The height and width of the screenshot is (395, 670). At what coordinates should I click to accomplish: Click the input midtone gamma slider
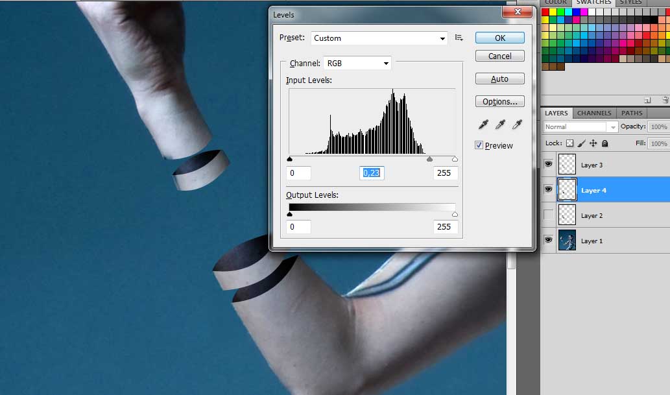429,159
